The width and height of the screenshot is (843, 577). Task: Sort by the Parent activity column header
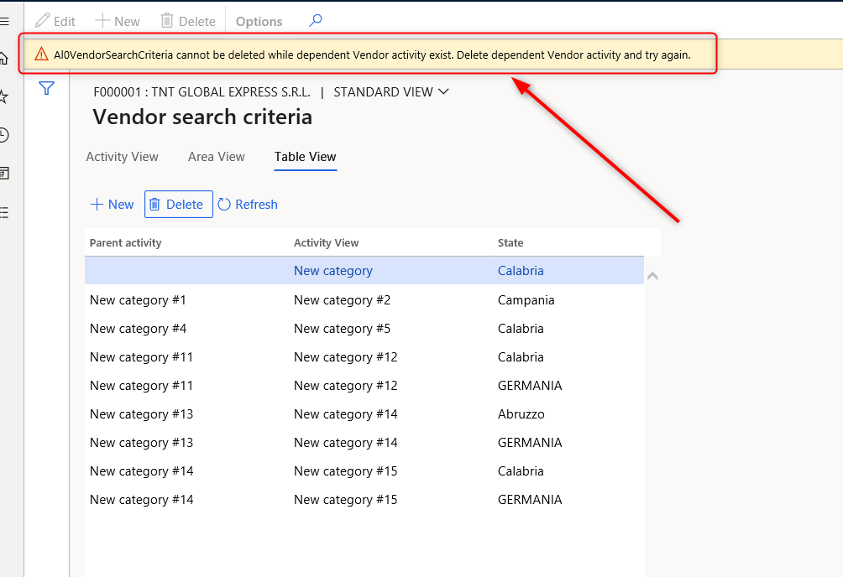pyautogui.click(x=126, y=243)
